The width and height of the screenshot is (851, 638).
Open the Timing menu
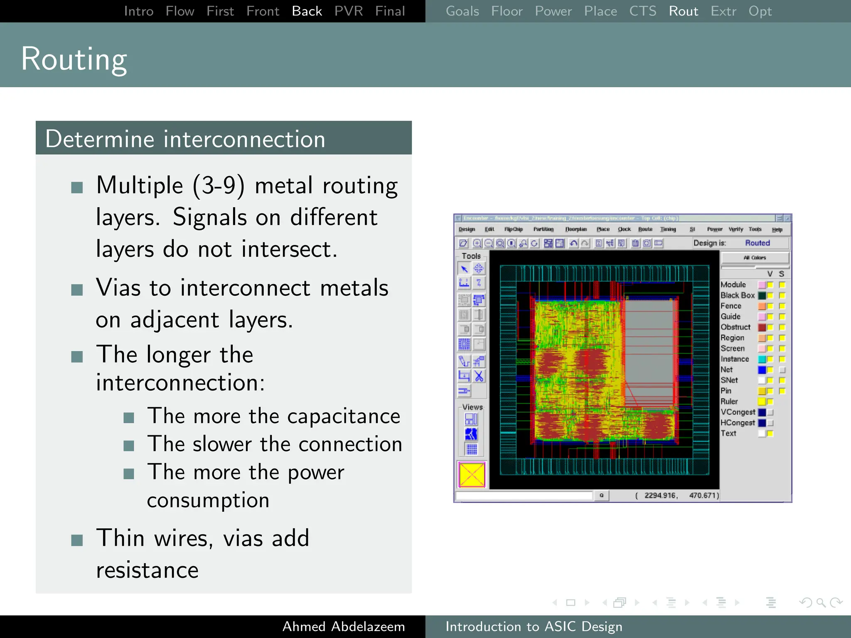point(668,229)
